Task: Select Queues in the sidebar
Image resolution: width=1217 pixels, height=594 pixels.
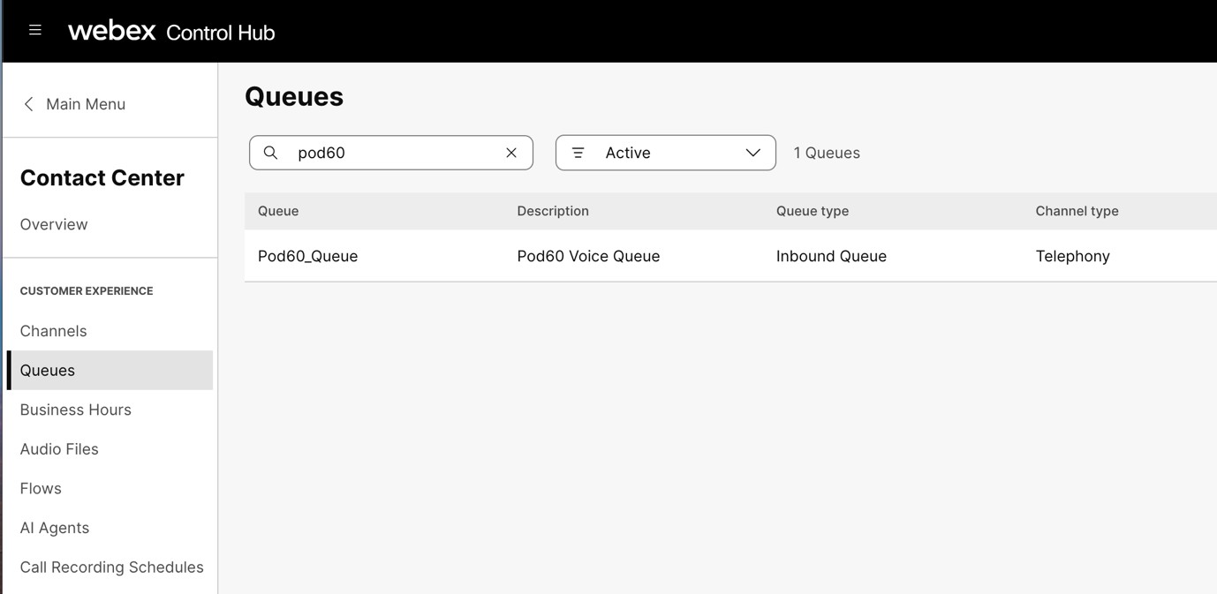Action: pos(48,371)
